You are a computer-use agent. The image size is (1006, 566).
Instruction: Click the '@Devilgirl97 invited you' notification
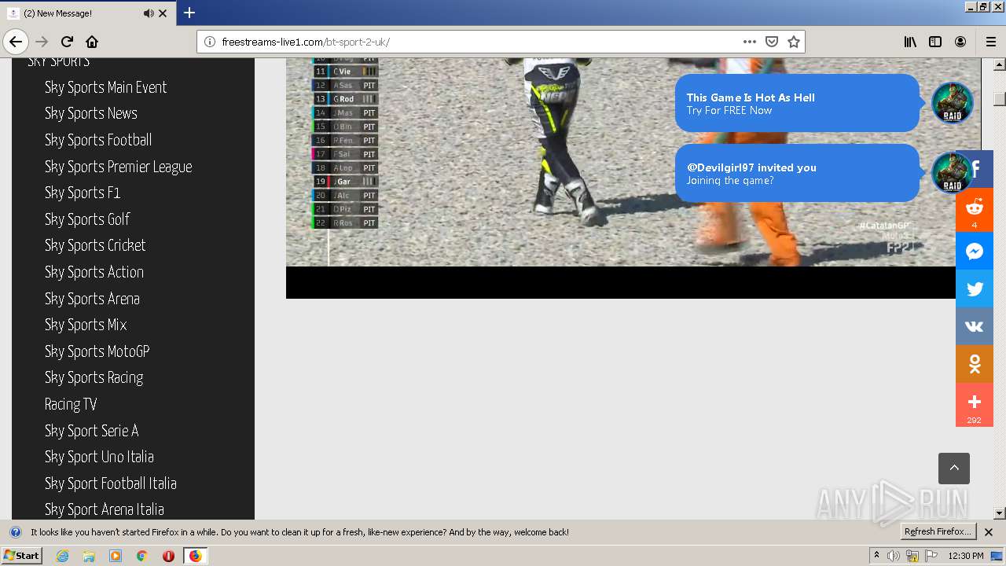(797, 173)
